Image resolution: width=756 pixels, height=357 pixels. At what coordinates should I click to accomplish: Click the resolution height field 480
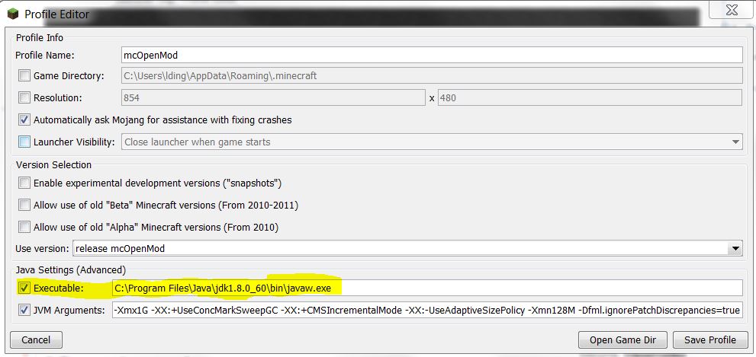590,97
